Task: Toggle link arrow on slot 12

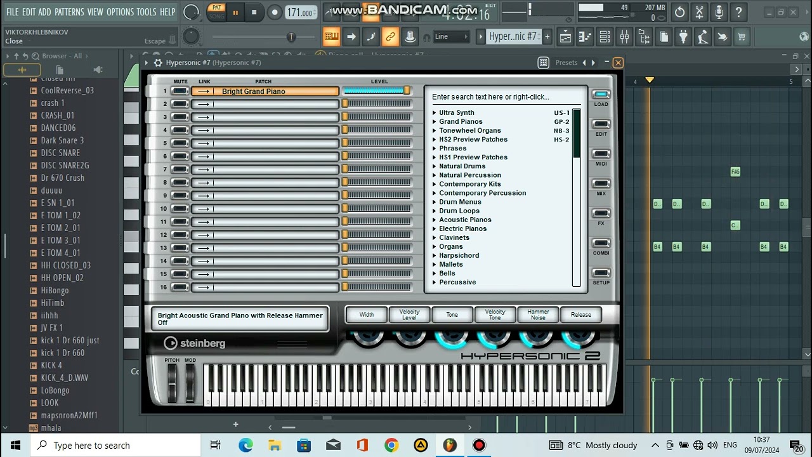Action: [203, 235]
